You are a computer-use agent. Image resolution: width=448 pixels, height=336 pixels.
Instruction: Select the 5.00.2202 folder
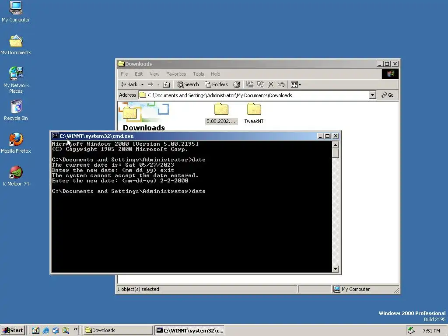[221, 113]
